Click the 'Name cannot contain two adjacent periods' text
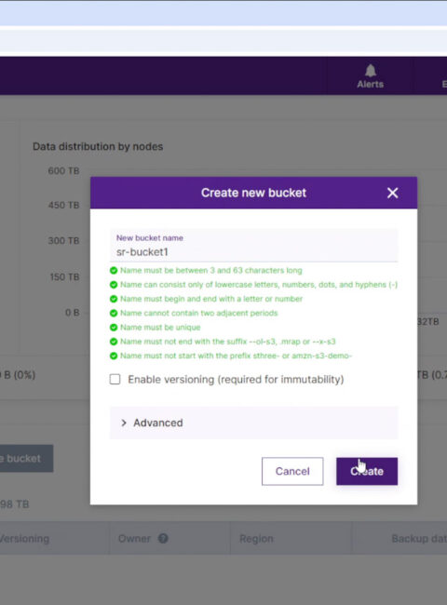 point(198,313)
